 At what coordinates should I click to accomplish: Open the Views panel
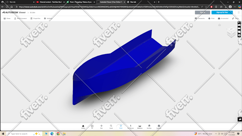(x=7, y=19)
